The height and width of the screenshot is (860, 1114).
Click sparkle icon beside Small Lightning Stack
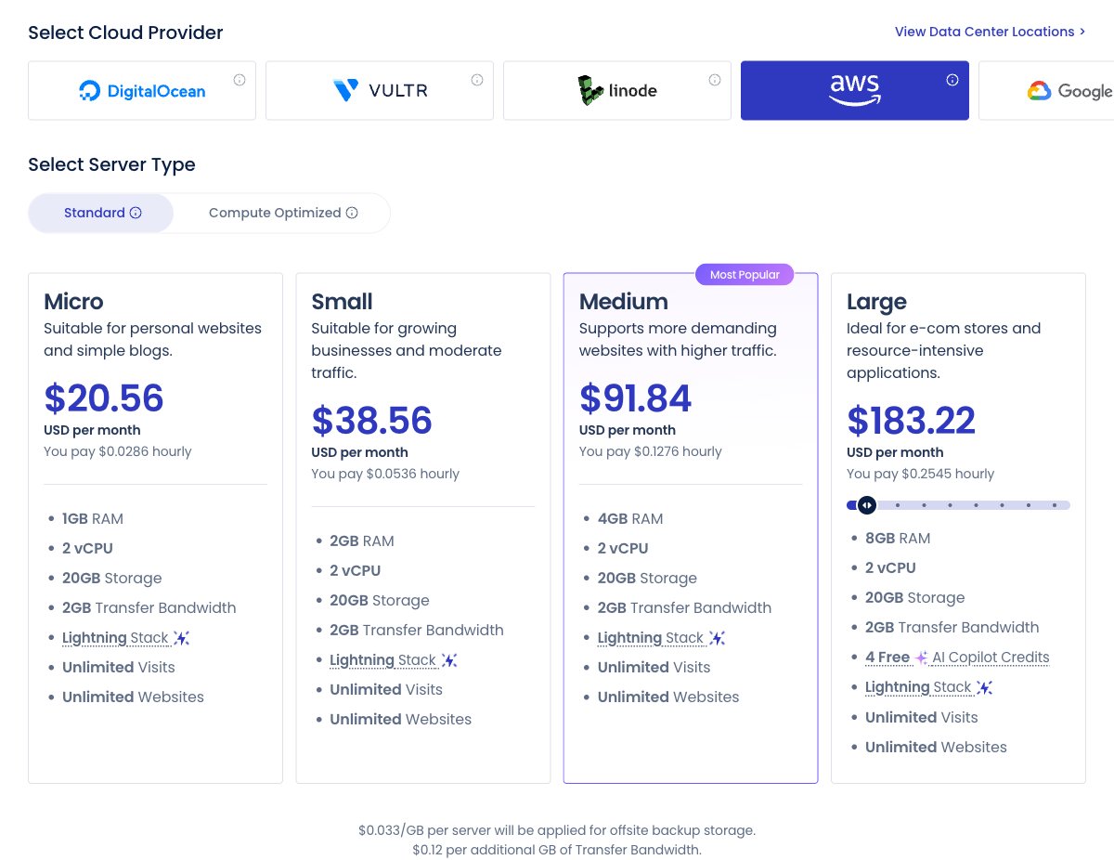(449, 660)
